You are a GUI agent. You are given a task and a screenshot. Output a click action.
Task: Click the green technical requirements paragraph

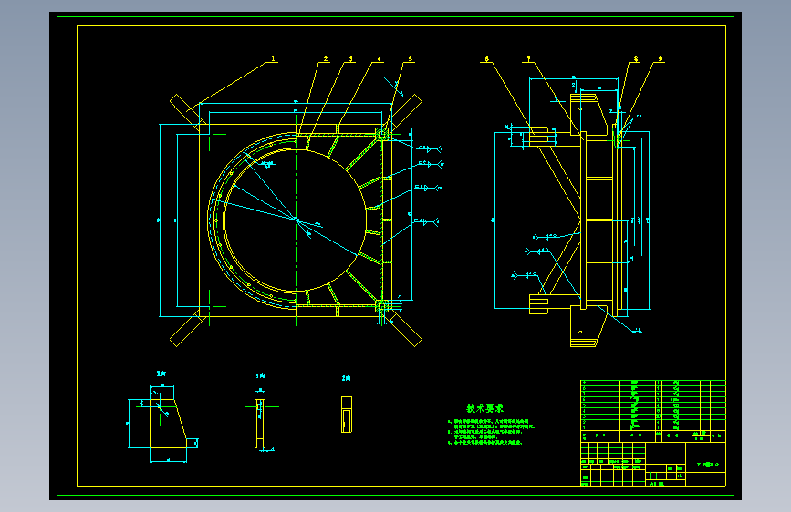pyautogui.click(x=491, y=432)
